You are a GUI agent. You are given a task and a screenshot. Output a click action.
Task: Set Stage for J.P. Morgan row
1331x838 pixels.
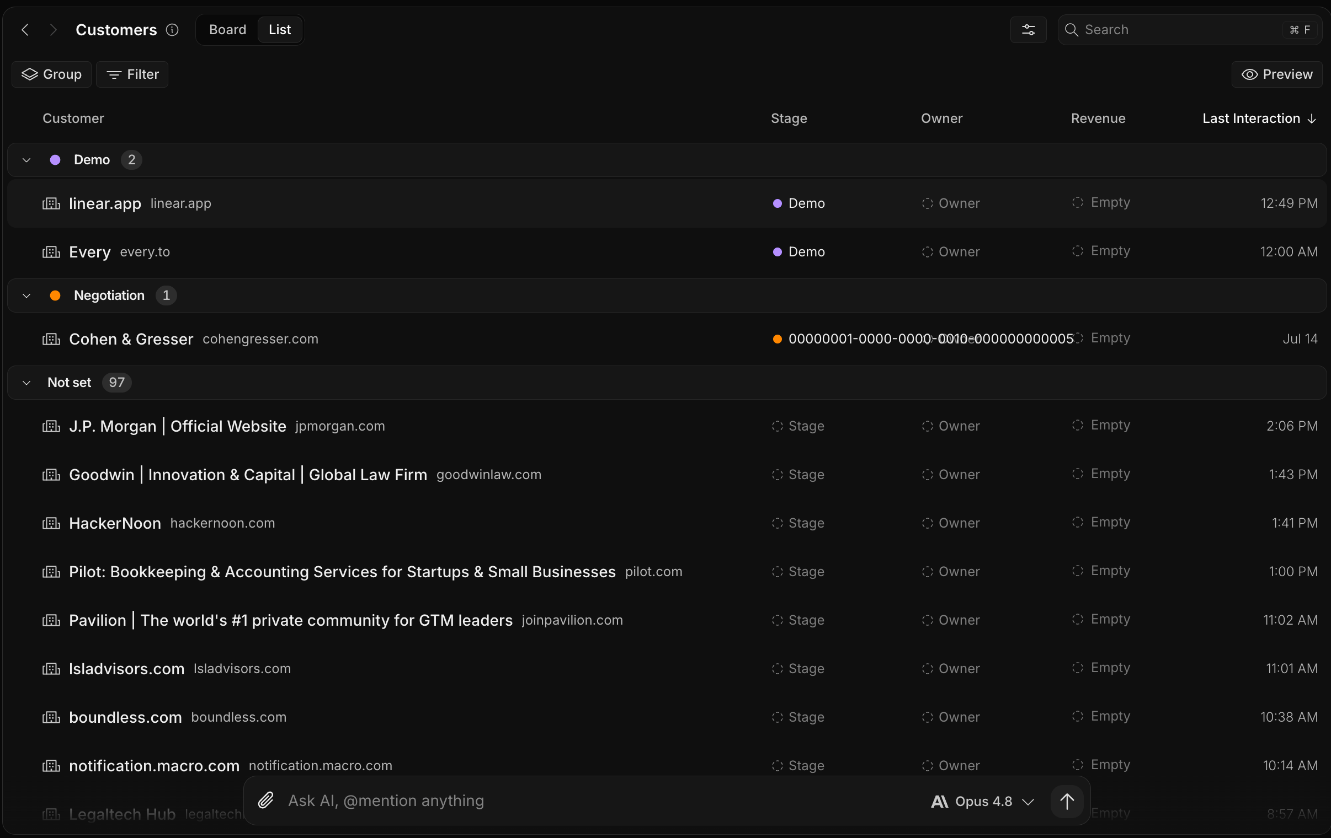coord(798,427)
